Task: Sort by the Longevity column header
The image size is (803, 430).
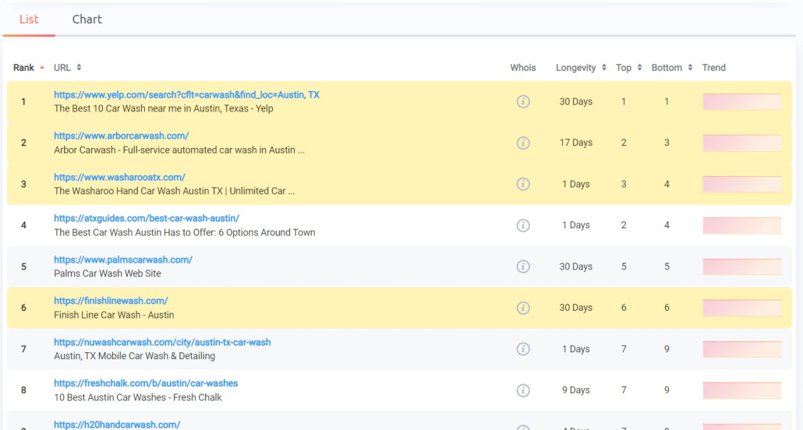Action: coord(581,68)
